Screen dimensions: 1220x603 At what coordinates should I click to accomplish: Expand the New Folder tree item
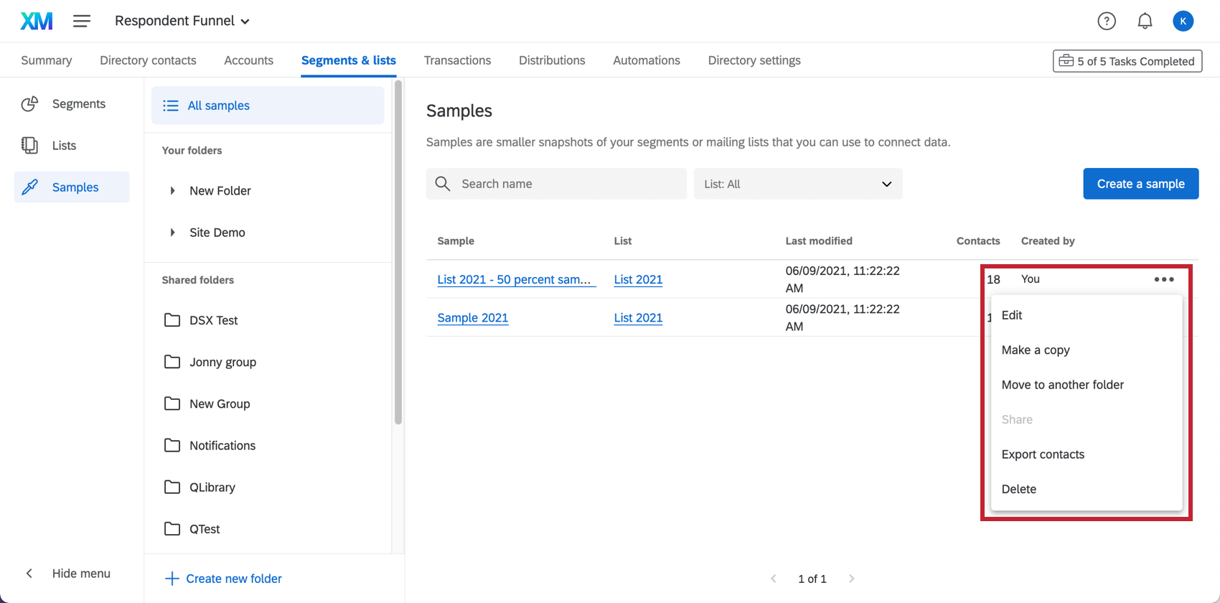[172, 191]
